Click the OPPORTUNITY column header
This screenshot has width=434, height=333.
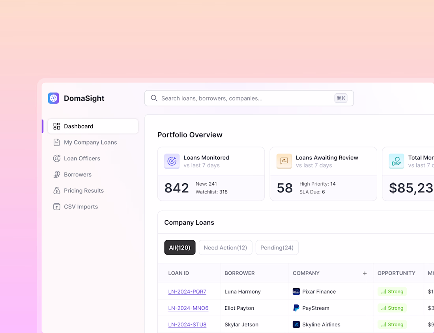coord(397,273)
